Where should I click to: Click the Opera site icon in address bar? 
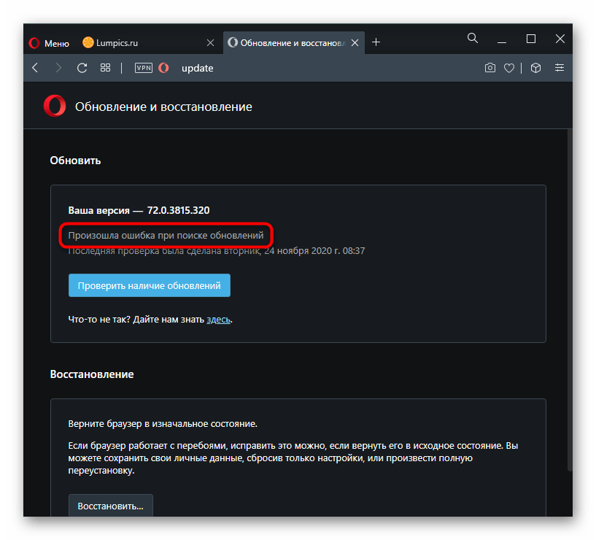(x=164, y=68)
